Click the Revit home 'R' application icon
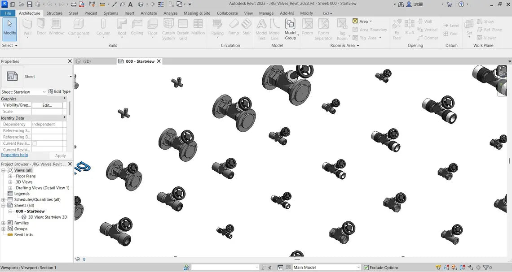Screen dimensions: 512x272 click(x=4, y=4)
